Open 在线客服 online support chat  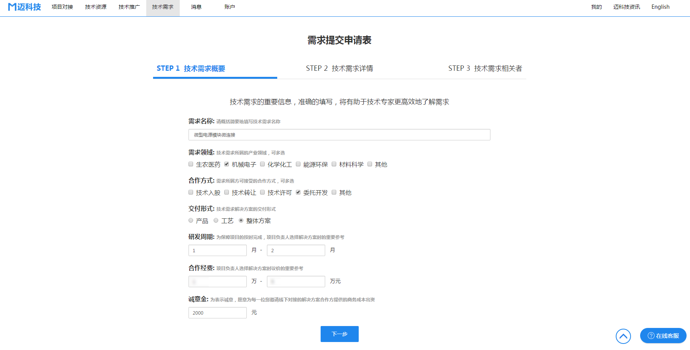tap(663, 336)
